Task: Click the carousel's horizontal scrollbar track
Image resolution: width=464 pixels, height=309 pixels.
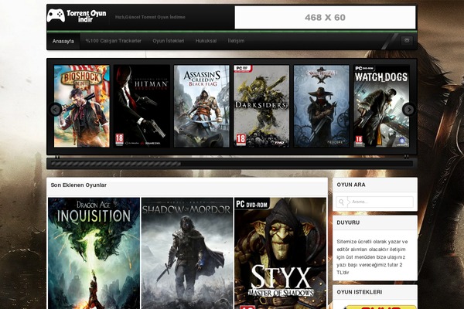Action: click(x=232, y=163)
